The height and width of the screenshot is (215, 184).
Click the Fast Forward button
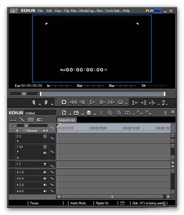[111, 102]
